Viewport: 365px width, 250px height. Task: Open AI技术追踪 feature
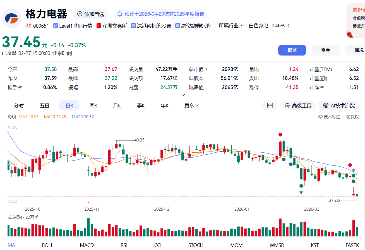(x=339, y=105)
